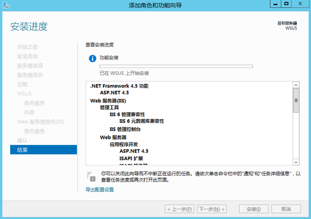Click the 管理工具 entry
Image resolution: width=311 pixels, height=219 pixels.
tap(109, 108)
